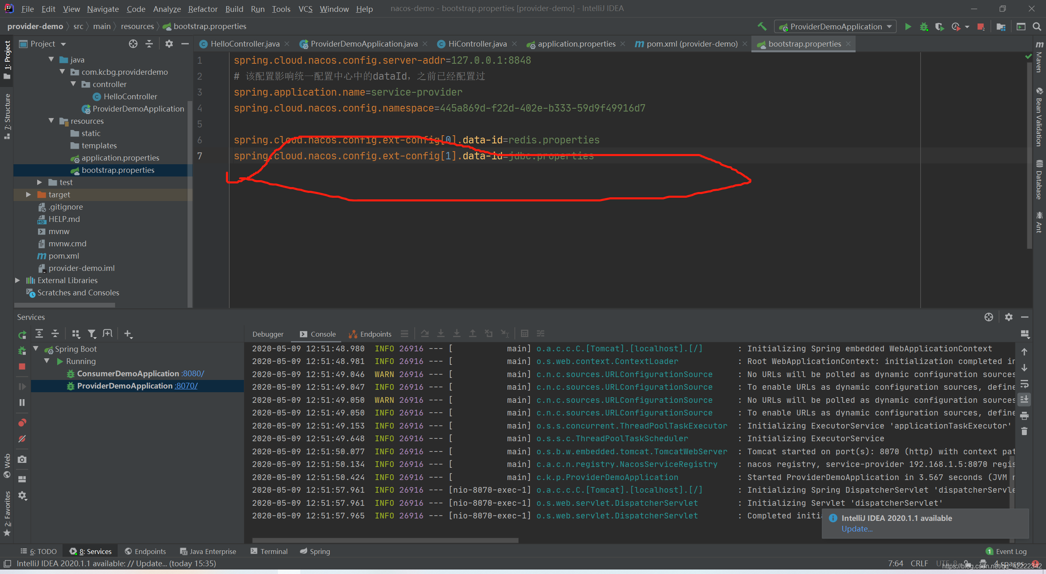Toggle the Bean Validation tool window
The width and height of the screenshot is (1046, 574).
[x=1039, y=117]
